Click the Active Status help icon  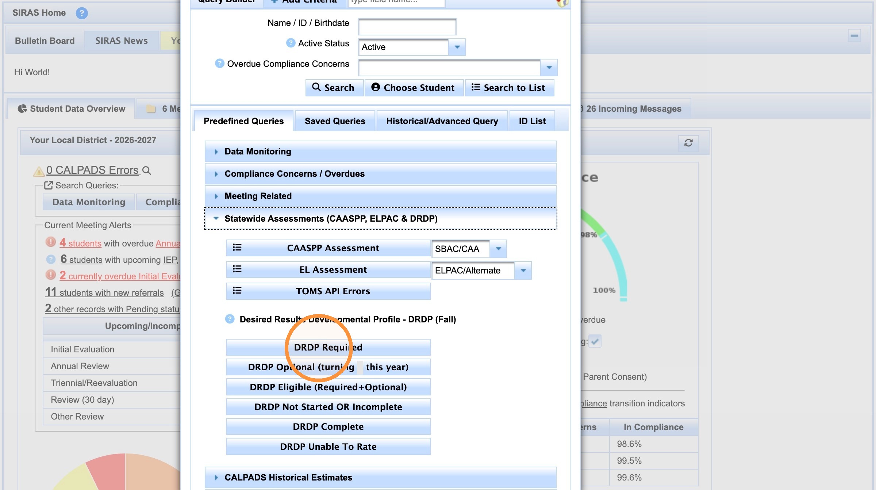click(x=291, y=43)
